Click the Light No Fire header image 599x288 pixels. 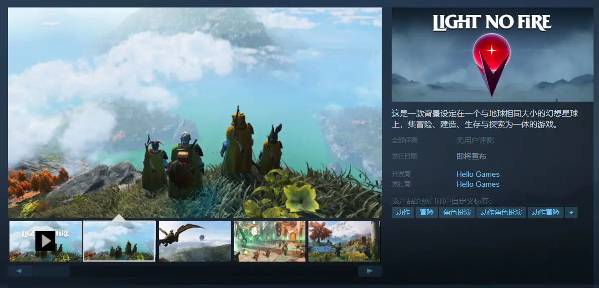pos(492,55)
